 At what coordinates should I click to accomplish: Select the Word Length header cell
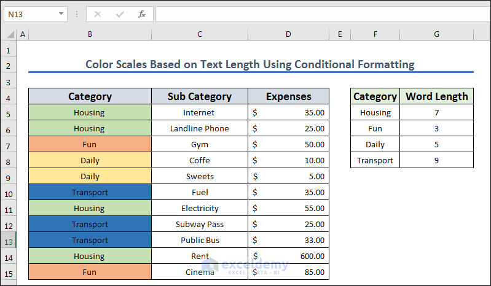(x=436, y=96)
